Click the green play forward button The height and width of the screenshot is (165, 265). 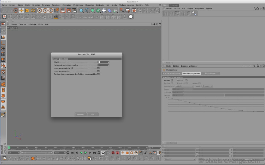(86, 153)
